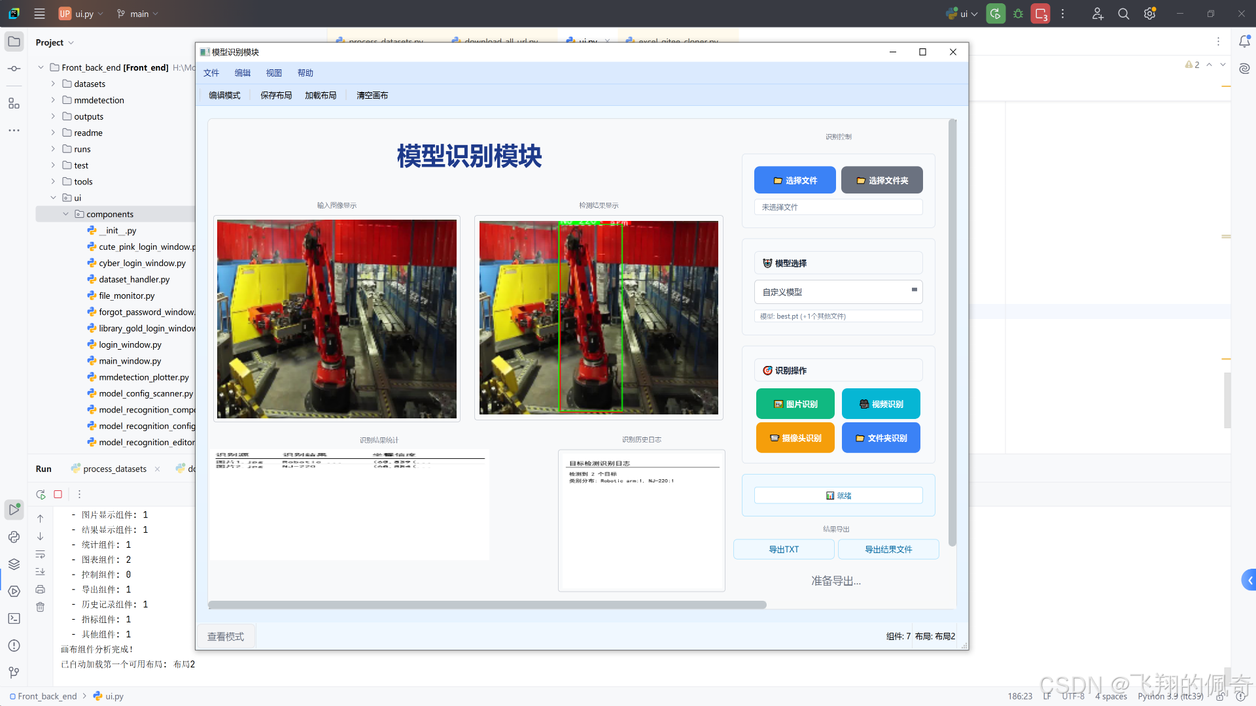
Task: Open the AI Assistant spiral icon
Action: (1244, 69)
